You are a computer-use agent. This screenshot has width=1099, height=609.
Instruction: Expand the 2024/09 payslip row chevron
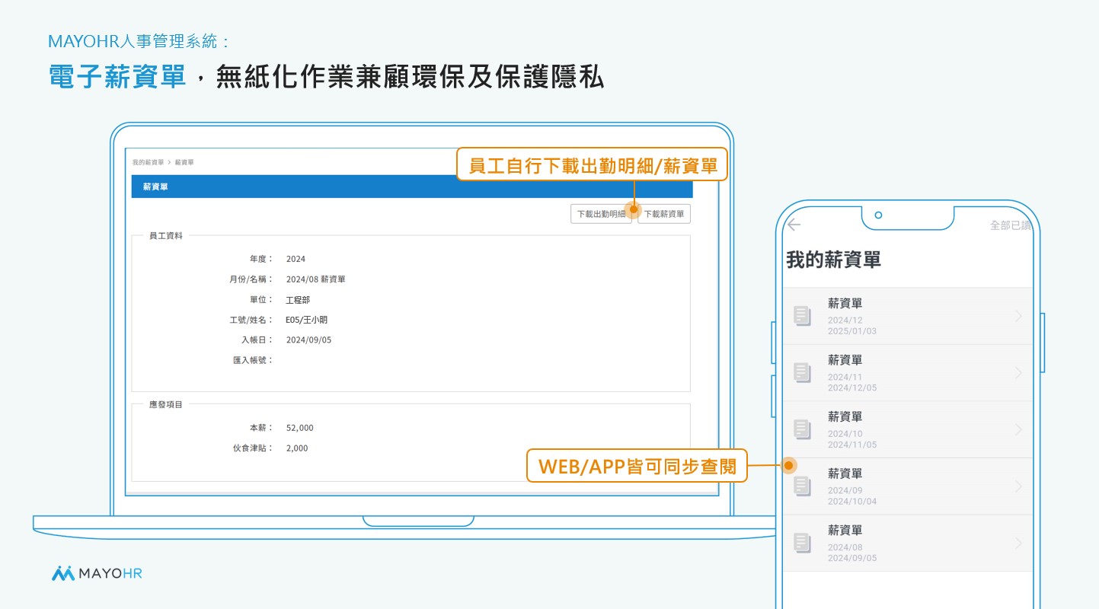point(1019,486)
